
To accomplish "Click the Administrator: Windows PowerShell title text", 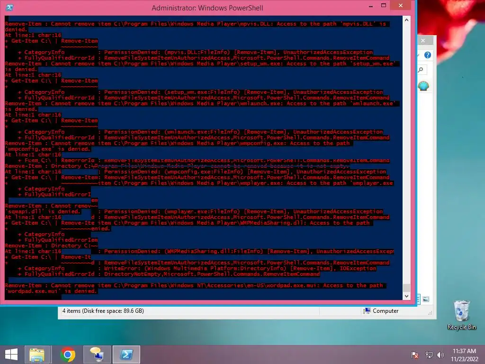I will point(207,8).
